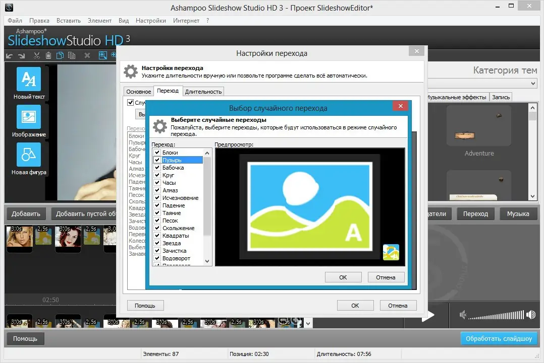Toggle the Пузырь transition checkbox
The width and height of the screenshot is (544, 363).
[157, 160]
